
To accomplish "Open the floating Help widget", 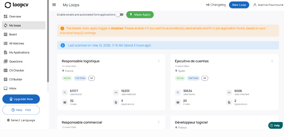I will click(275, 125).
